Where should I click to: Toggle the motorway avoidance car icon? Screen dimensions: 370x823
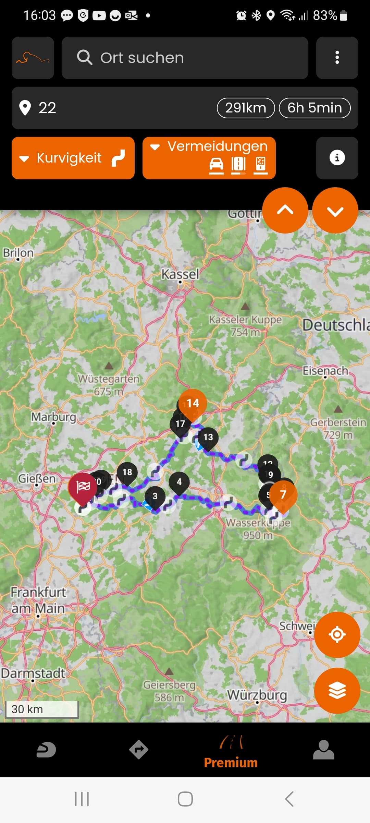[x=216, y=165]
